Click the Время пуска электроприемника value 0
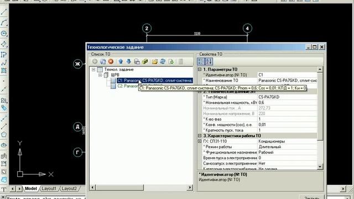Screen dimensions: 354x199 [288, 158]
